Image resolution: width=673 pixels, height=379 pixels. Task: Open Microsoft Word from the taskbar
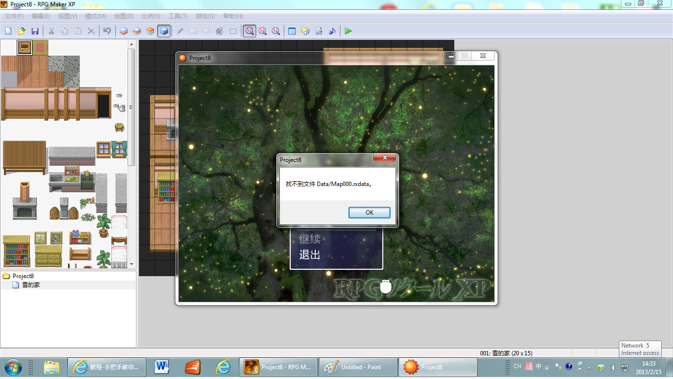pos(162,367)
